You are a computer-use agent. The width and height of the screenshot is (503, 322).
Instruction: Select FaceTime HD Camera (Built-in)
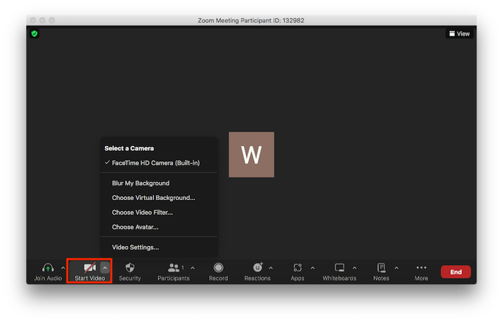pyautogui.click(x=159, y=163)
